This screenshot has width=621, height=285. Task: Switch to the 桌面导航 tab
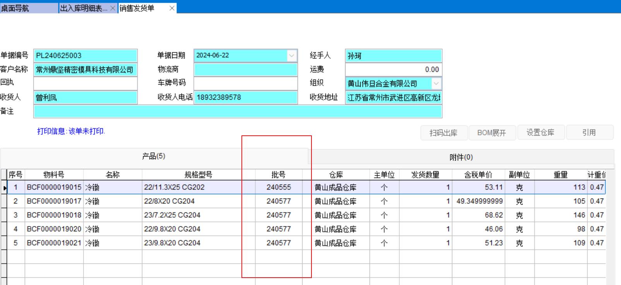pyautogui.click(x=15, y=8)
